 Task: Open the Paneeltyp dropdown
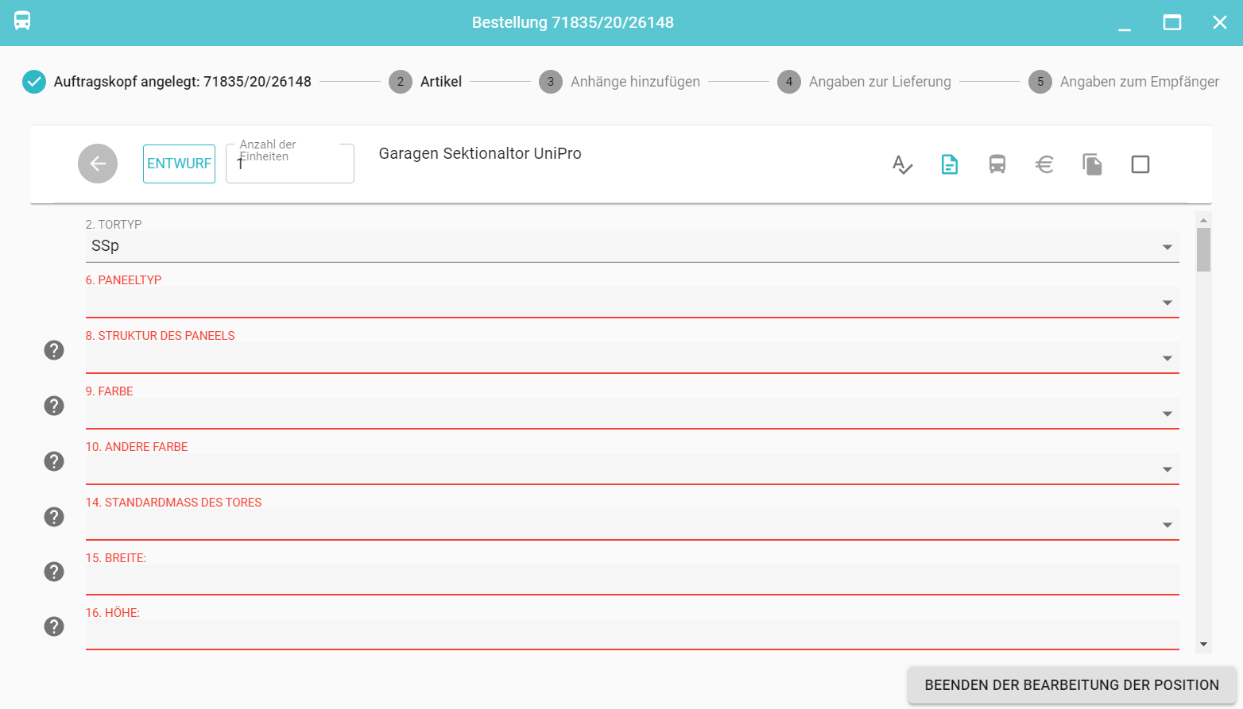tap(631, 302)
